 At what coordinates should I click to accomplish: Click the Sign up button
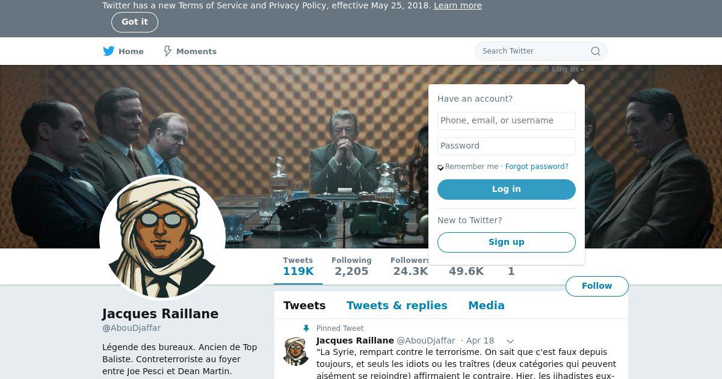click(x=507, y=242)
